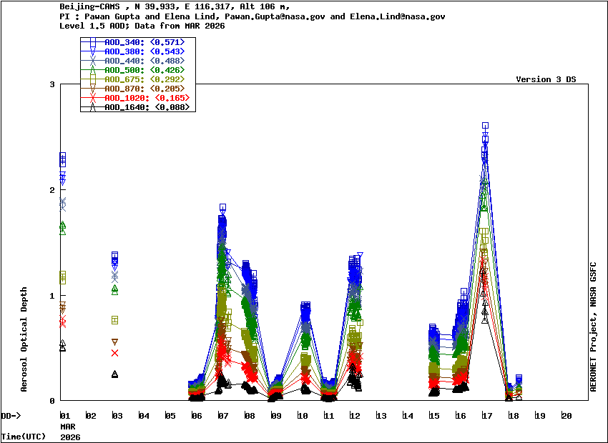Click the Elena.Lind@nasa.gov email address
608x443 pixels.
pyautogui.click(x=403, y=16)
